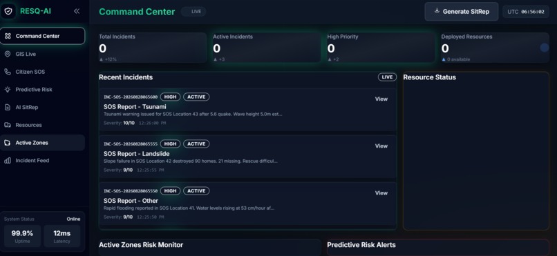Click the 12:25:55 PM timestamp
The image size is (557, 256).
point(151,170)
